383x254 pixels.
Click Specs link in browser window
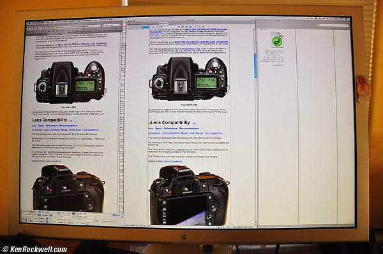[41, 125]
